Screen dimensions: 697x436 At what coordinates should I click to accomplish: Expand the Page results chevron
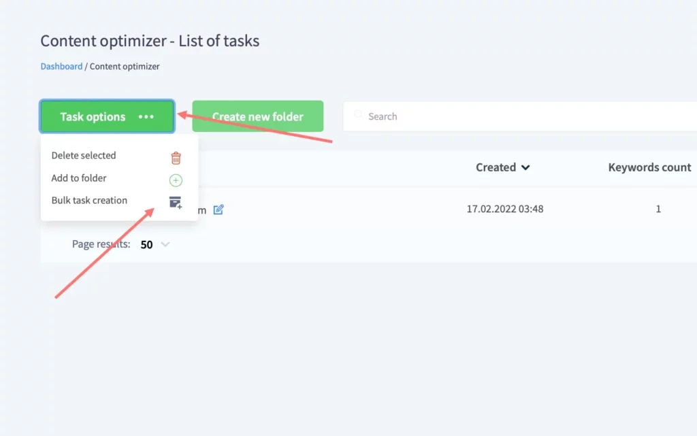165,244
